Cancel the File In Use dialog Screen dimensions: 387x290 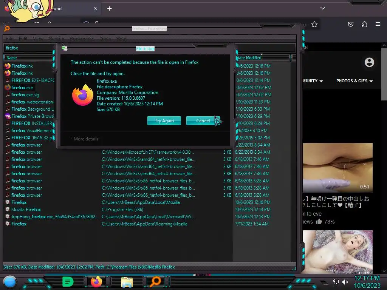coord(203,120)
